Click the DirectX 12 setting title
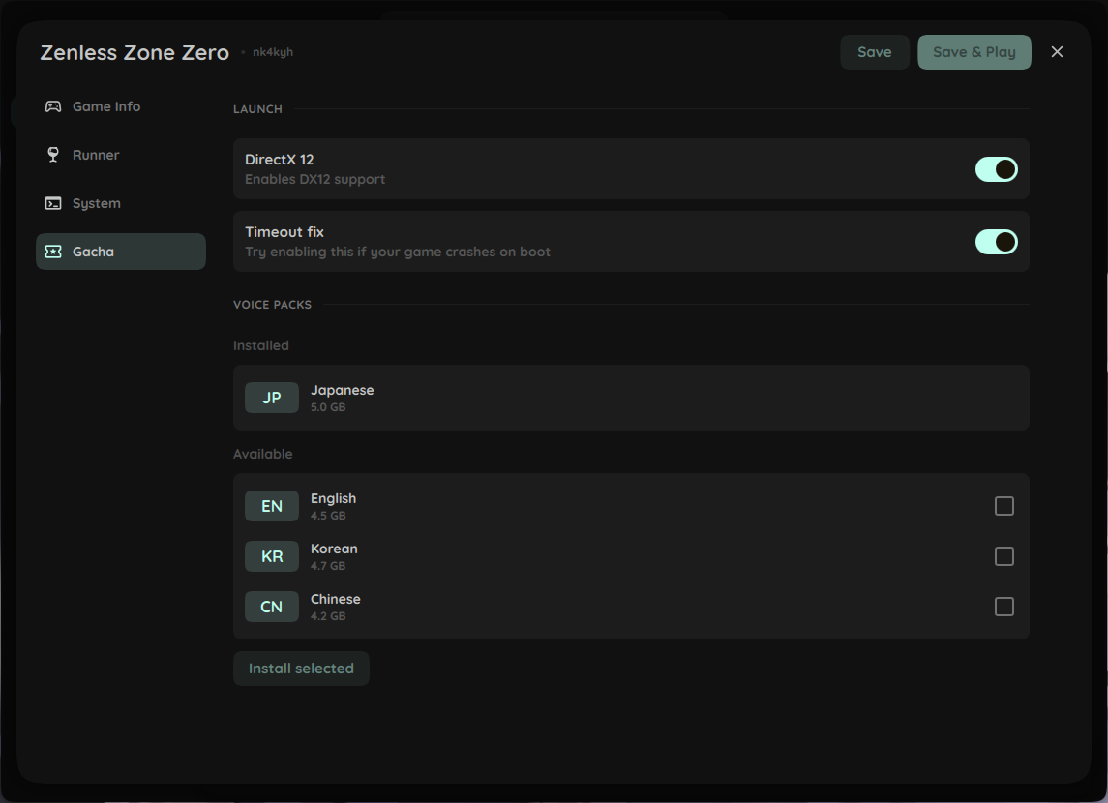 coord(279,160)
